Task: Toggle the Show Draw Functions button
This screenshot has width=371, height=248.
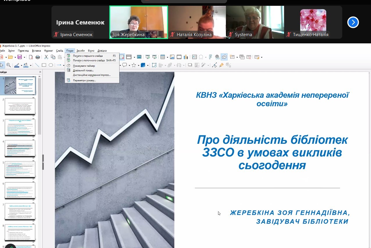Action: click(224, 57)
